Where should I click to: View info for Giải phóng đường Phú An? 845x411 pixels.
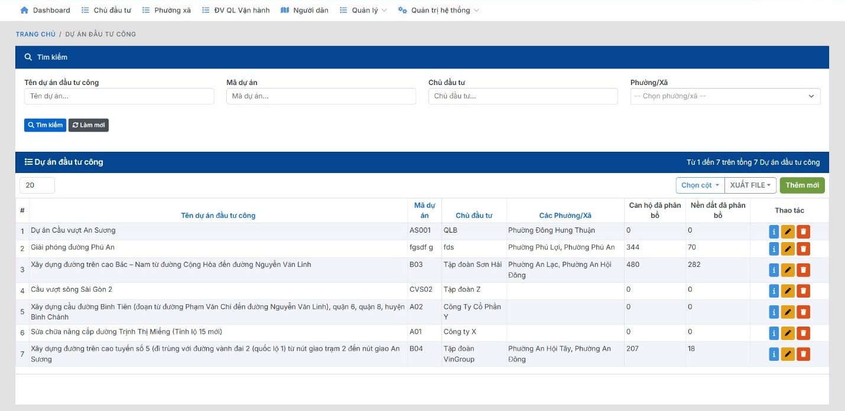pos(774,249)
